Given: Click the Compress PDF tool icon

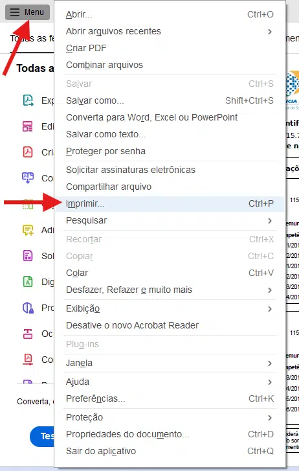Looking at the screenshot, I should point(28,360).
